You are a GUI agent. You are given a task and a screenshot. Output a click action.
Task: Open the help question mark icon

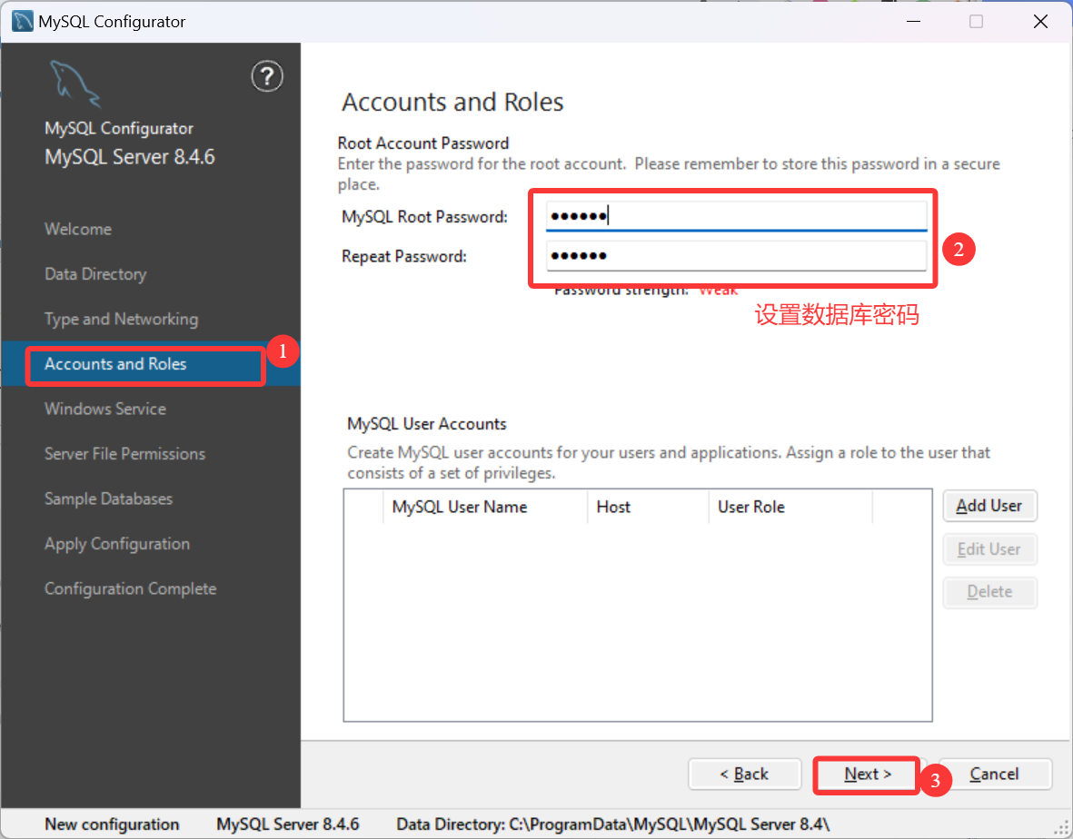click(267, 76)
